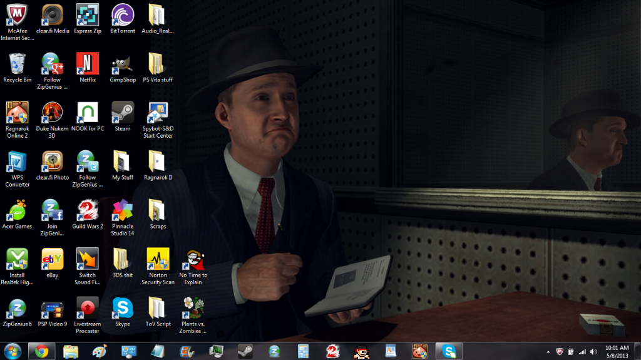Open the volume speaker tray icon
Screen dimensions: 641x360
593,352
